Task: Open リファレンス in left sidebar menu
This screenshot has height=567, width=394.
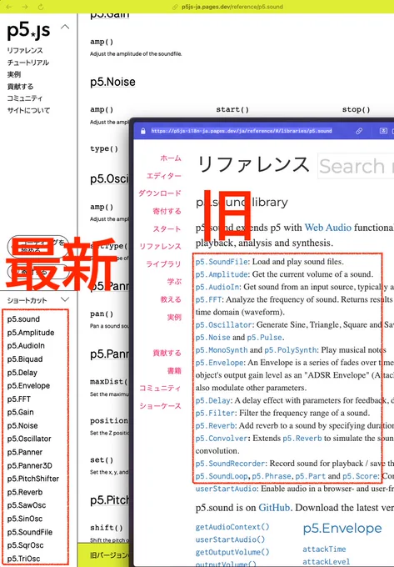Action: (25, 51)
